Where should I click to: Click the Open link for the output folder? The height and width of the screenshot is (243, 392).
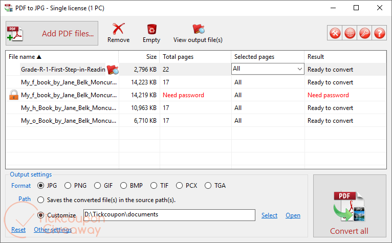[293, 215]
